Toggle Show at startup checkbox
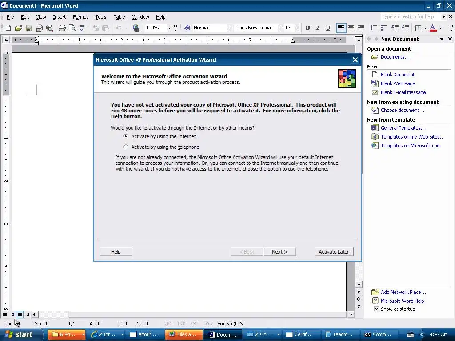The width and height of the screenshot is (455, 341). 376,309
